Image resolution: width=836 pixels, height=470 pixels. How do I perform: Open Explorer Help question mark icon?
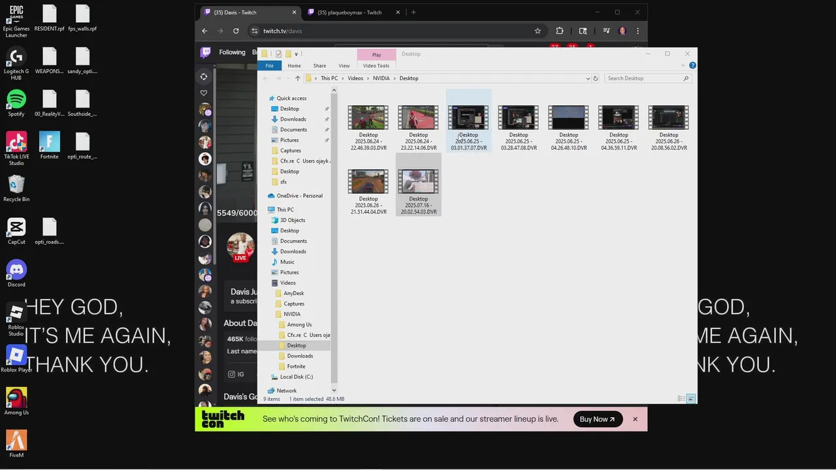(x=692, y=65)
